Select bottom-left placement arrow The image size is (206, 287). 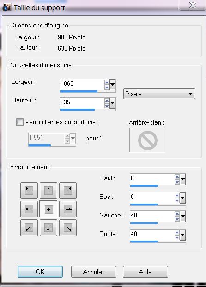click(x=29, y=228)
